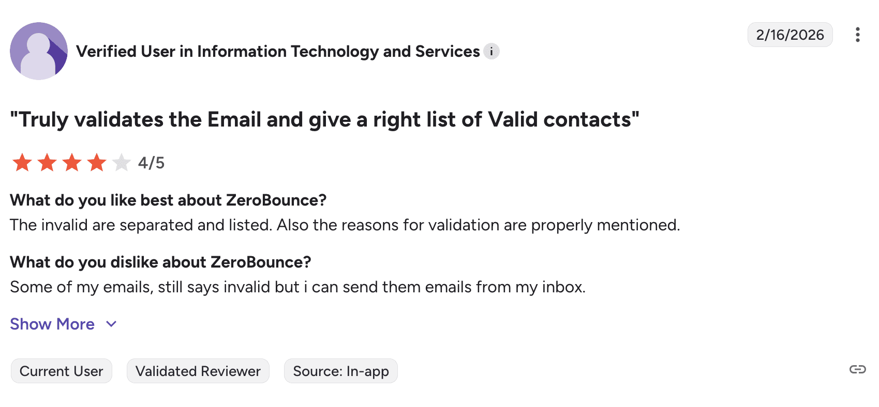
Task: Click the 4/5 rating score text
Action: click(x=151, y=163)
